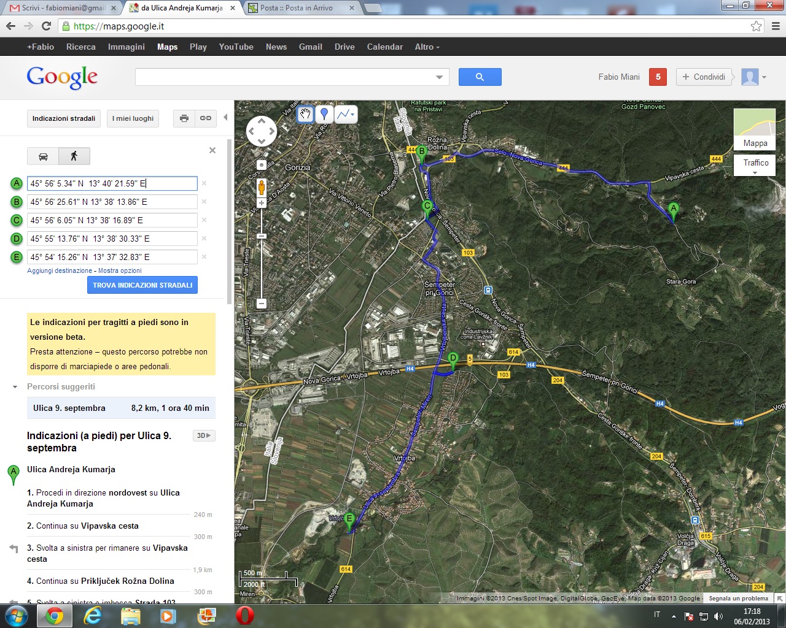Zoom in with the plus button
Screen dimensions: 786x628
[262, 203]
